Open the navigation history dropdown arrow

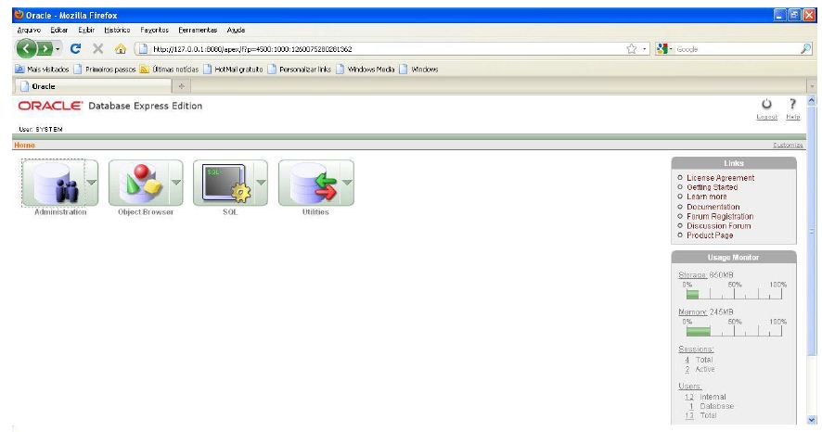coord(58,49)
